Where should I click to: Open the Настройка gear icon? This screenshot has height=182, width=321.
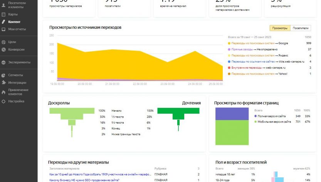[3, 101]
